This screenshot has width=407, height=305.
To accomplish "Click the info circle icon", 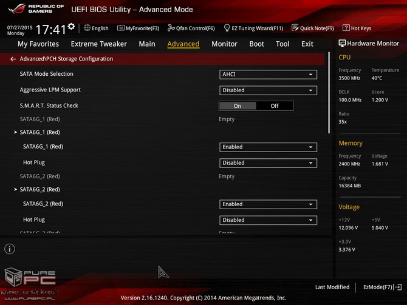I will click(10, 249).
